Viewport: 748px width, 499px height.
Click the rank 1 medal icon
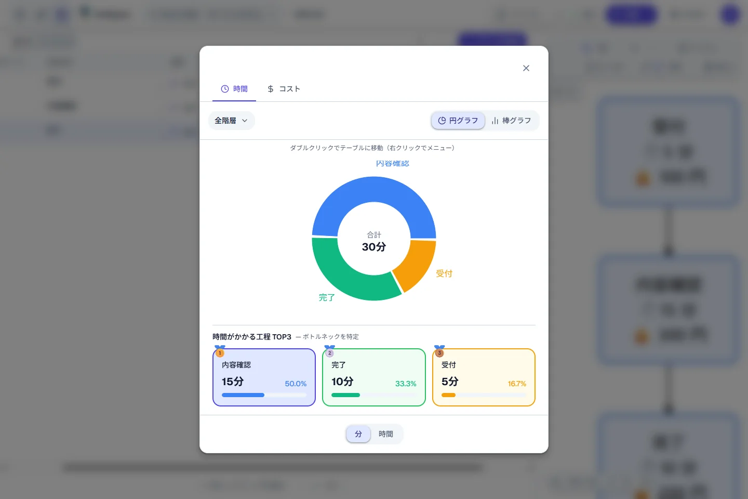(x=220, y=351)
